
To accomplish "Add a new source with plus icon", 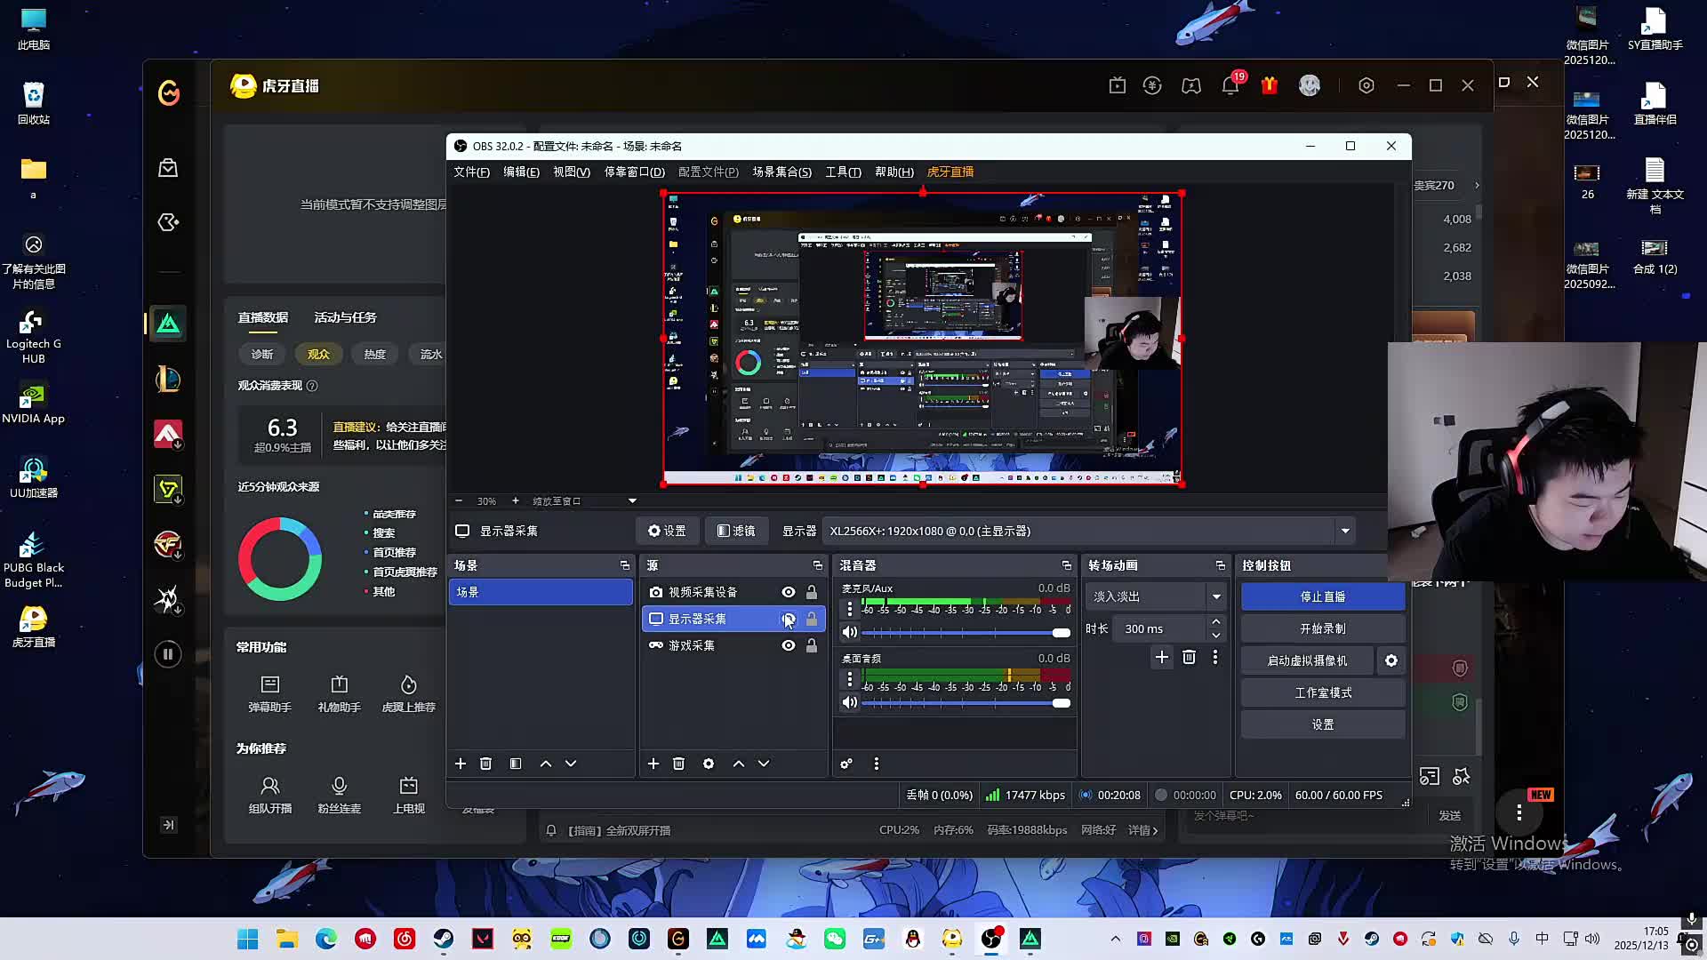I will click(653, 764).
